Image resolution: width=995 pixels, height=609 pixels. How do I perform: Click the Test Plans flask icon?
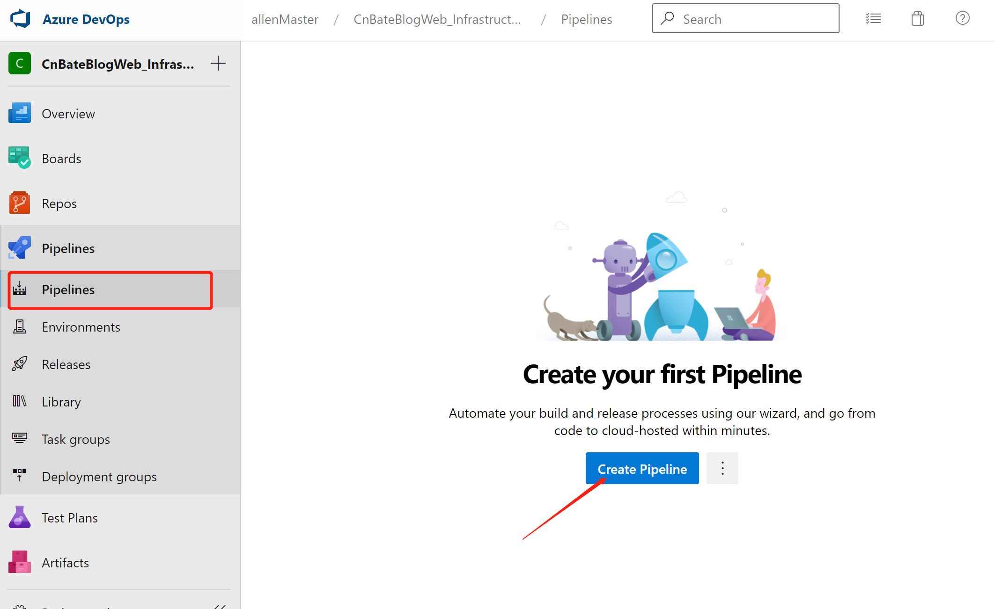click(20, 517)
